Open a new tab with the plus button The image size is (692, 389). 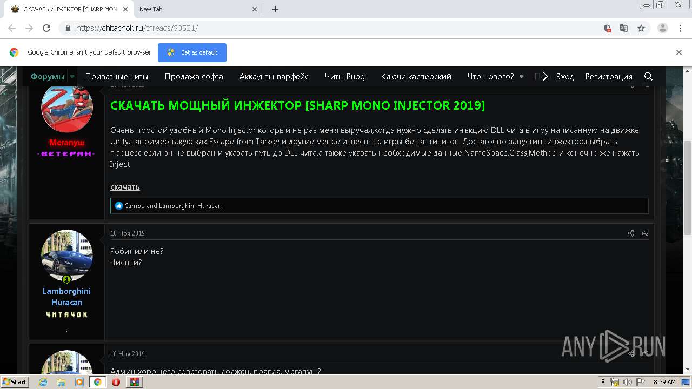275,9
